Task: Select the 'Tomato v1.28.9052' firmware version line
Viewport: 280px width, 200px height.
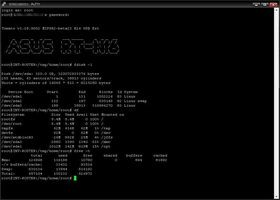Action: point(50,29)
